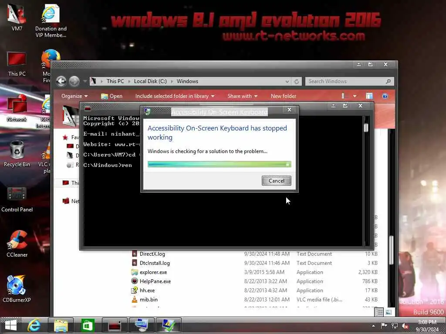Click the command prompt vertical scrollbar thumb
The width and height of the screenshot is (446, 334).
pyautogui.click(x=366, y=128)
